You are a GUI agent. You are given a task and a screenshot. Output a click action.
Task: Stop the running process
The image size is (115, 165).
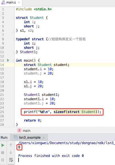(x=3, y=153)
